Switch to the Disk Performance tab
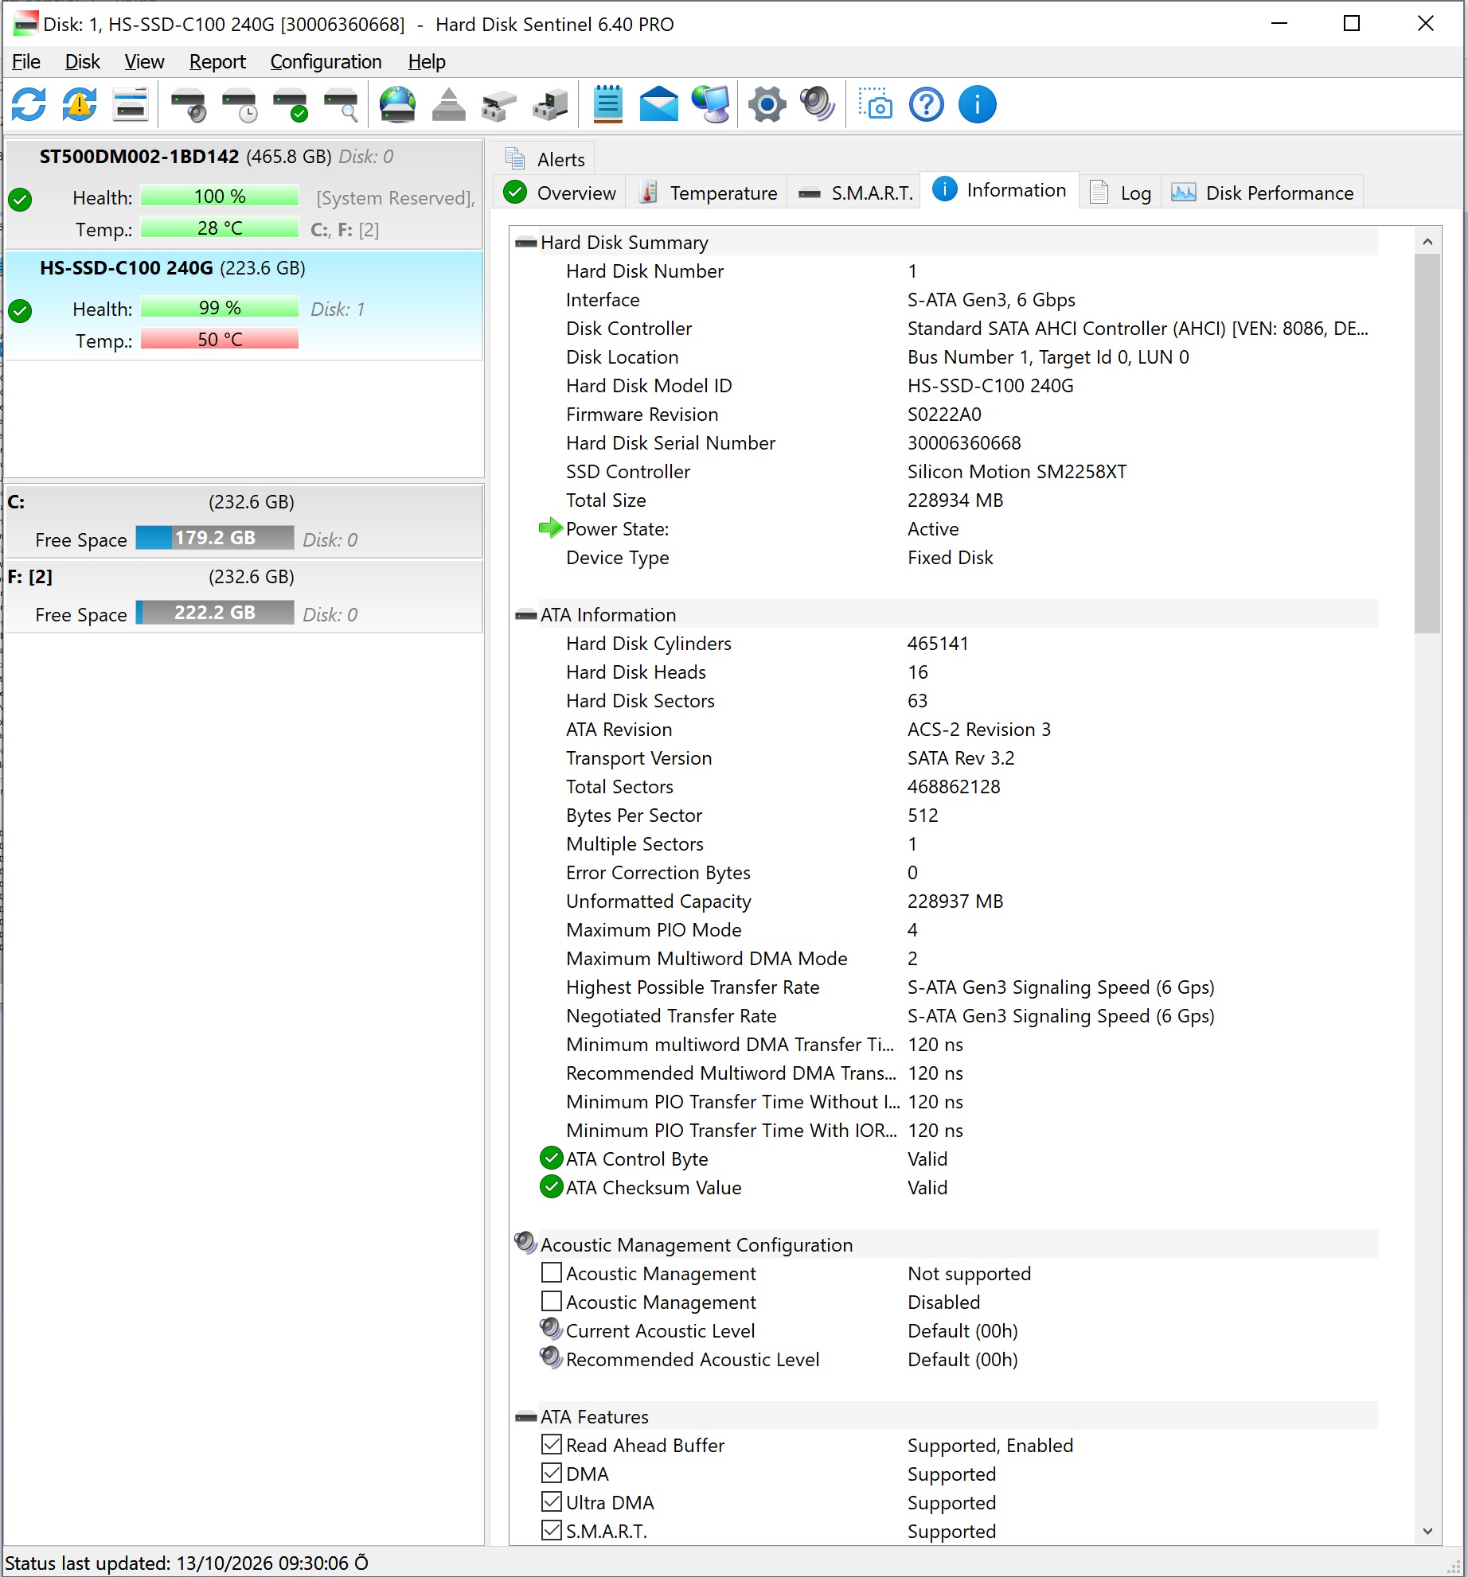This screenshot has width=1468, height=1577. click(1263, 193)
